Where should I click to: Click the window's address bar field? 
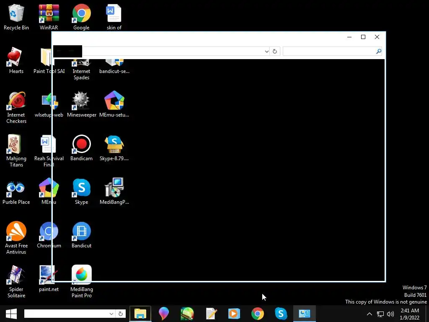click(x=173, y=51)
